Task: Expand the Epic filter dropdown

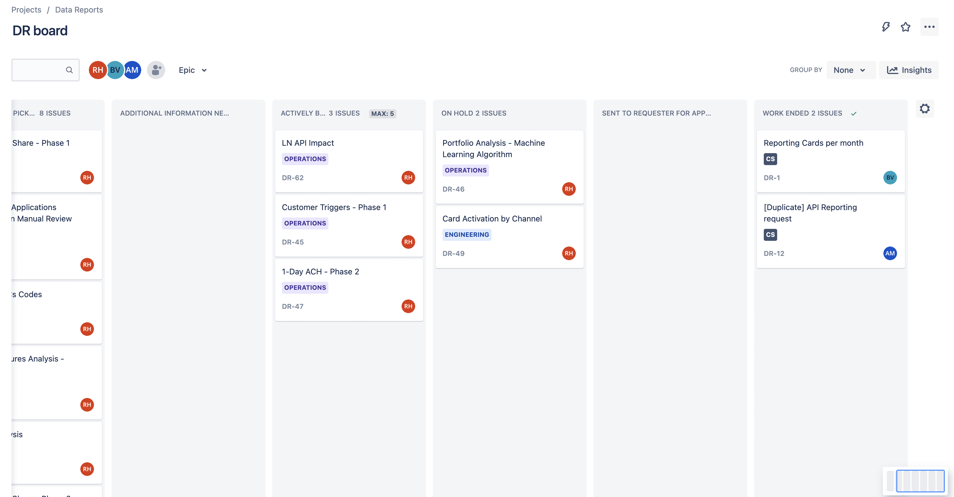Action: 193,70
